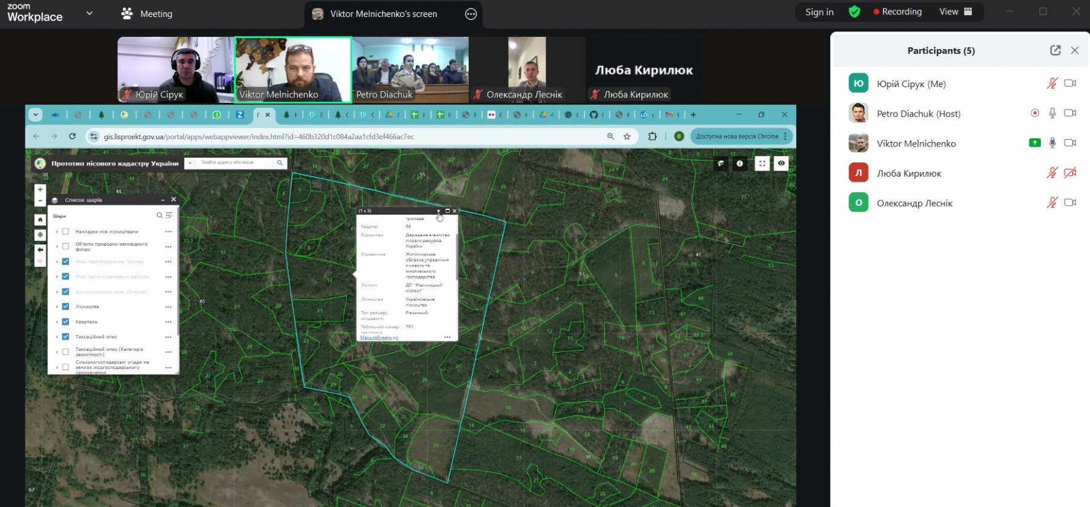
Task: Click the Масштабувати до link
Action: (x=379, y=338)
